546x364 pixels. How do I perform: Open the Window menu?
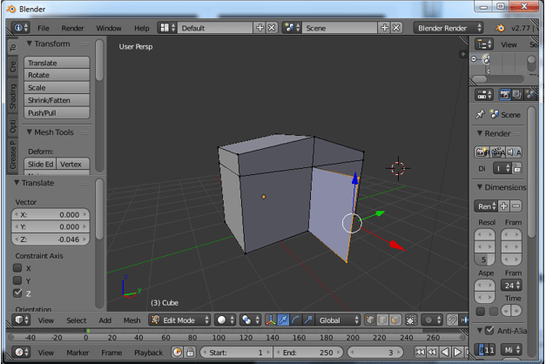pyautogui.click(x=109, y=28)
